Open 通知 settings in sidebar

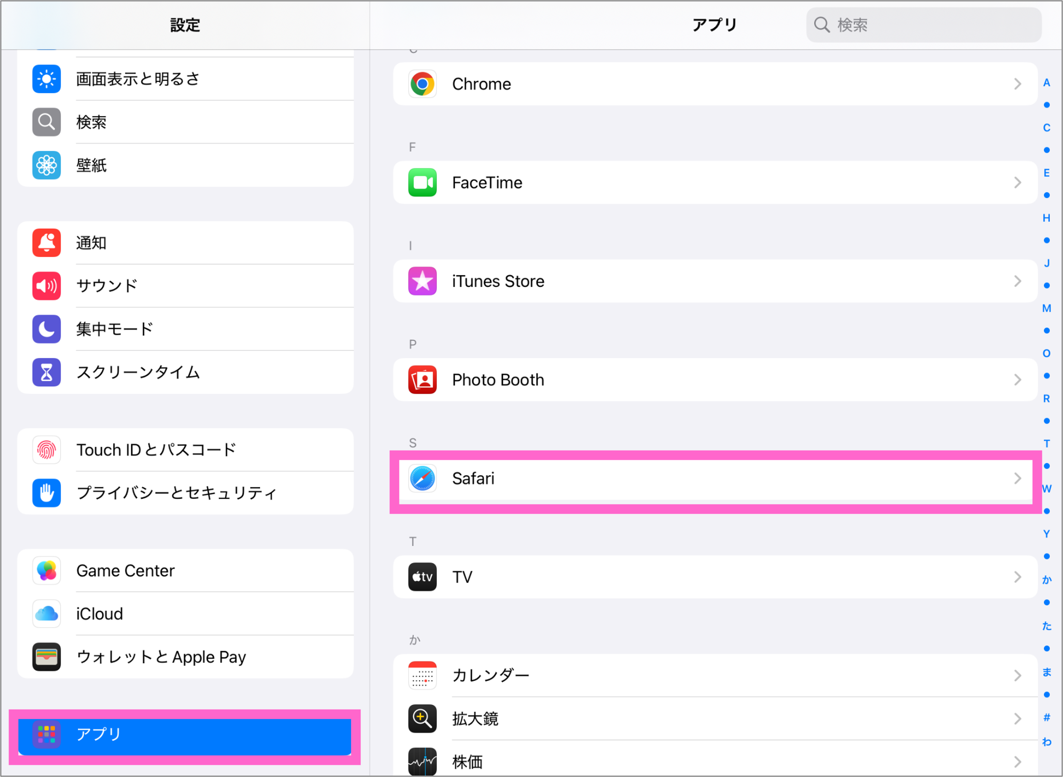pyautogui.click(x=185, y=243)
